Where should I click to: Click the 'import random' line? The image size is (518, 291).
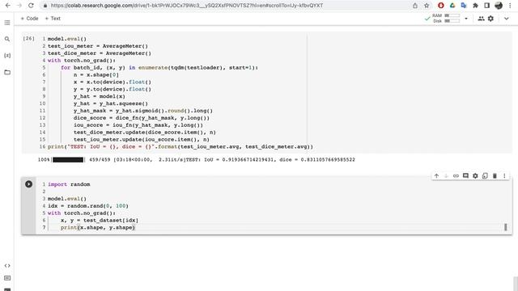tap(69, 184)
